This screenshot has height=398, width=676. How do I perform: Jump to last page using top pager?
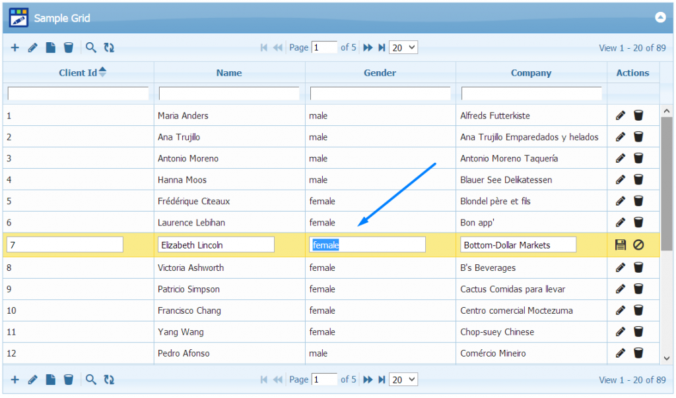point(382,47)
